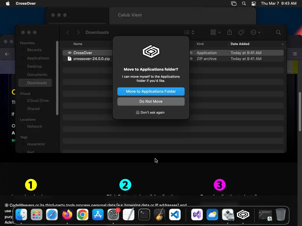Sort by Name column header

(x=78, y=44)
